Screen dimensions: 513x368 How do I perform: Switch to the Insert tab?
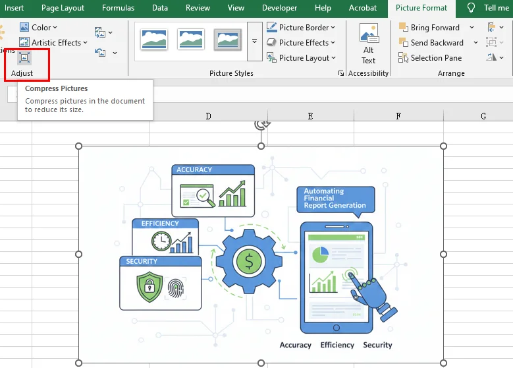click(14, 8)
